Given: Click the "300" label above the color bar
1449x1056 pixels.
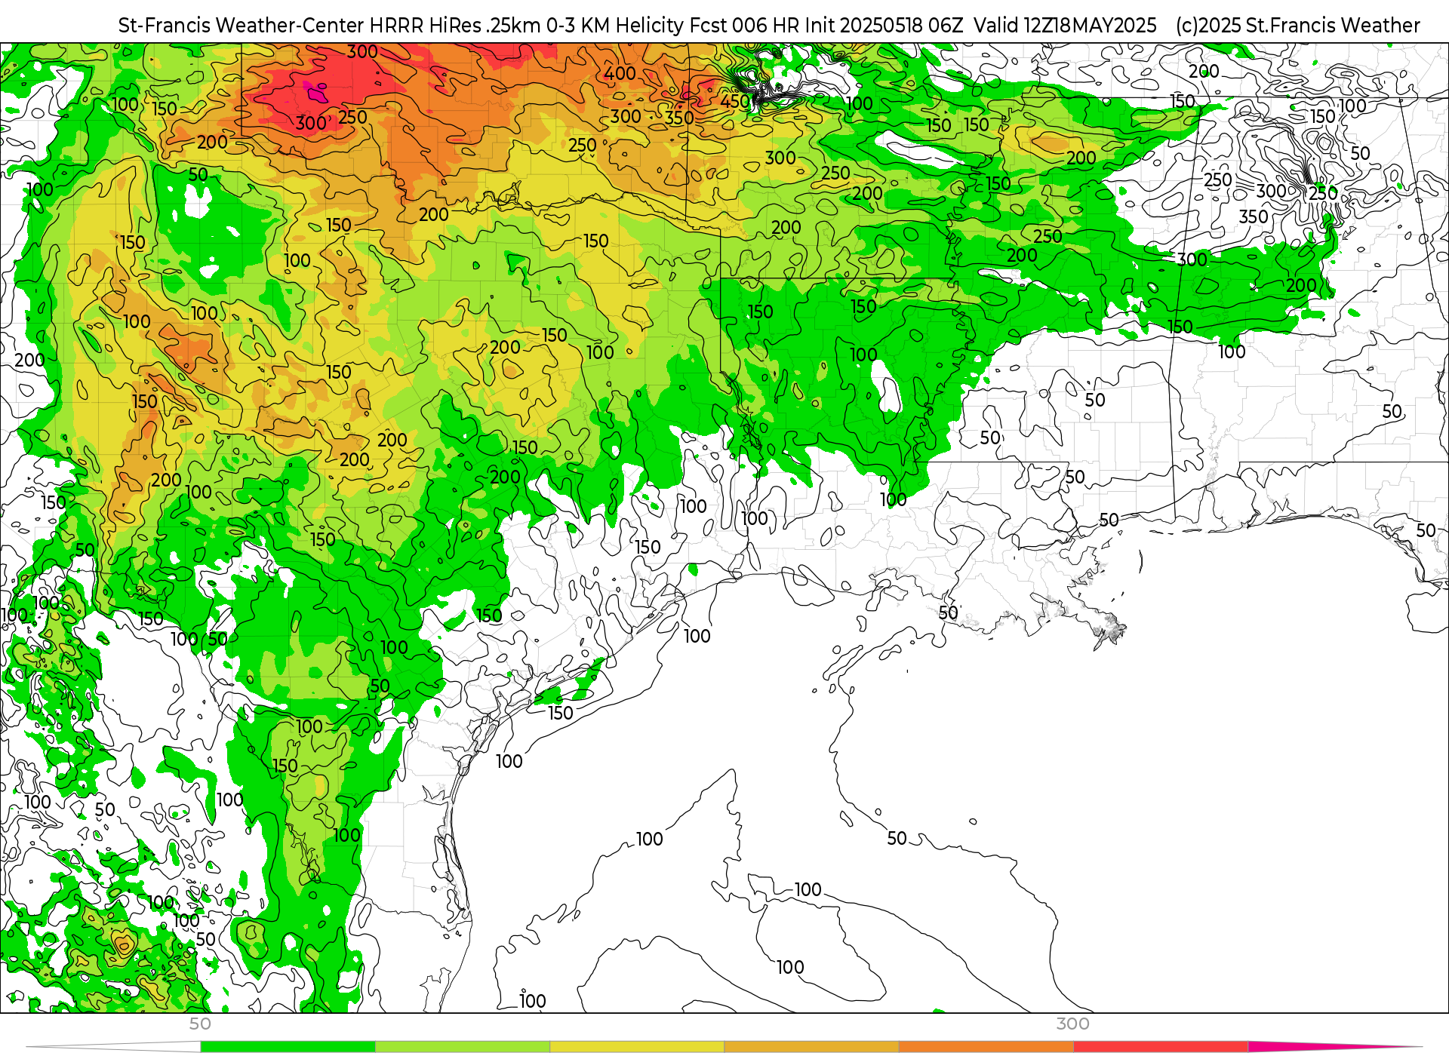Looking at the screenshot, I should tap(1072, 1024).
